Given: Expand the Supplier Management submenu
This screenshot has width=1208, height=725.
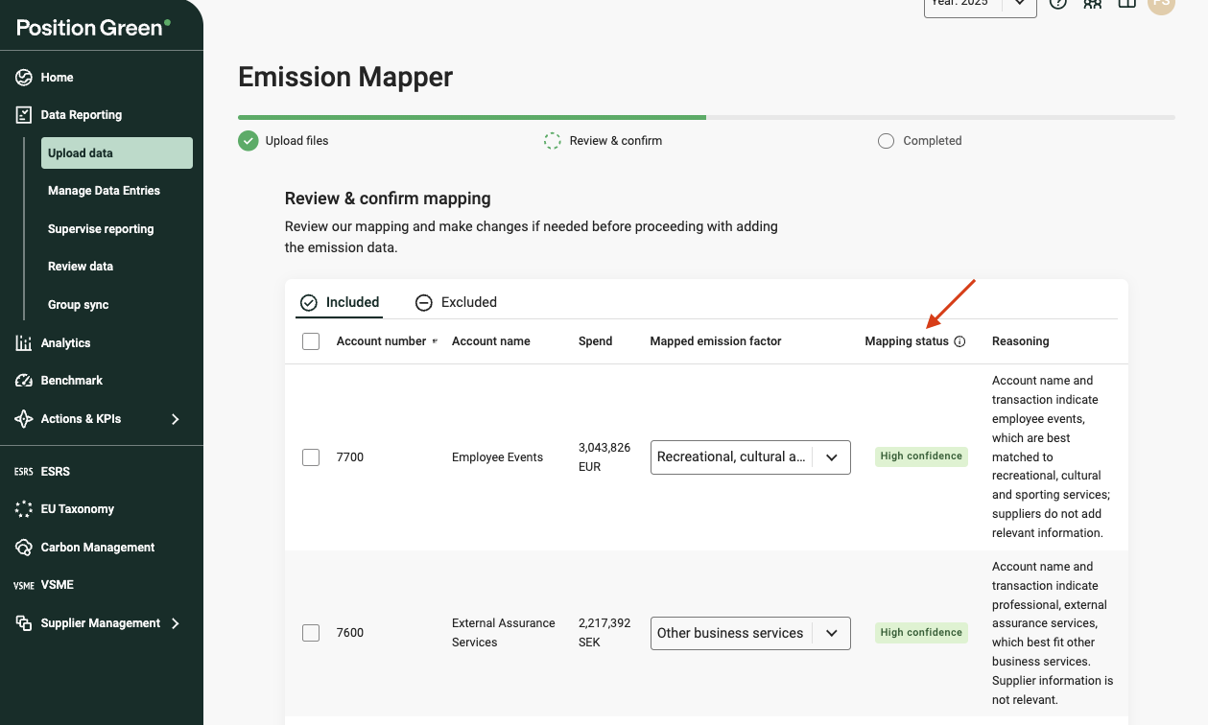Looking at the screenshot, I should [176, 623].
